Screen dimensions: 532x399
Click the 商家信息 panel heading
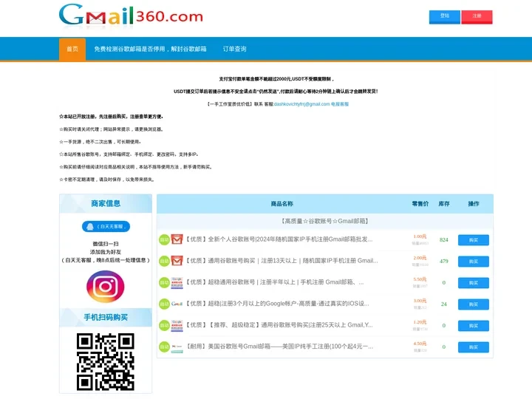coord(106,204)
